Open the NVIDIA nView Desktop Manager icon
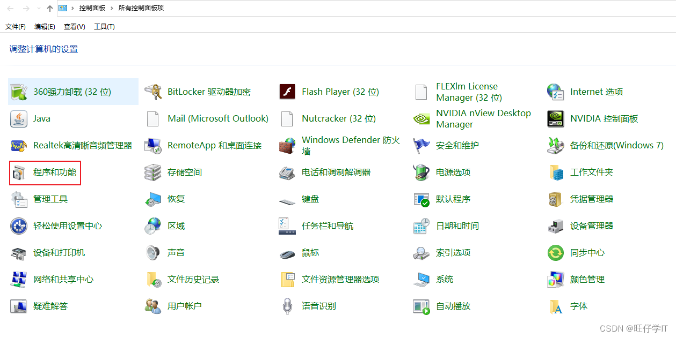The image size is (676, 338). (421, 118)
